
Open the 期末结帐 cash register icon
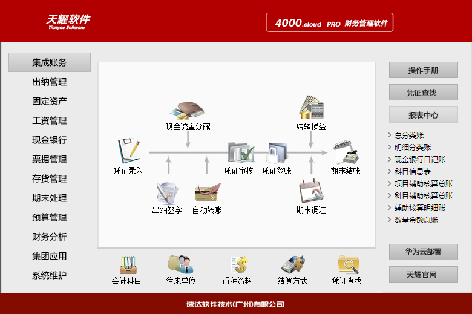click(x=346, y=152)
